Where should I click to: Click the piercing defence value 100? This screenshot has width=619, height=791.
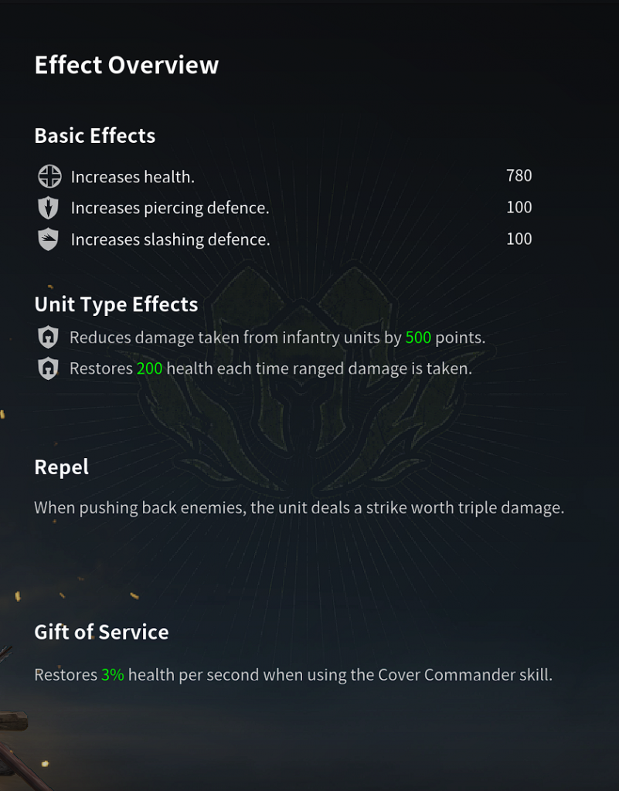519,207
